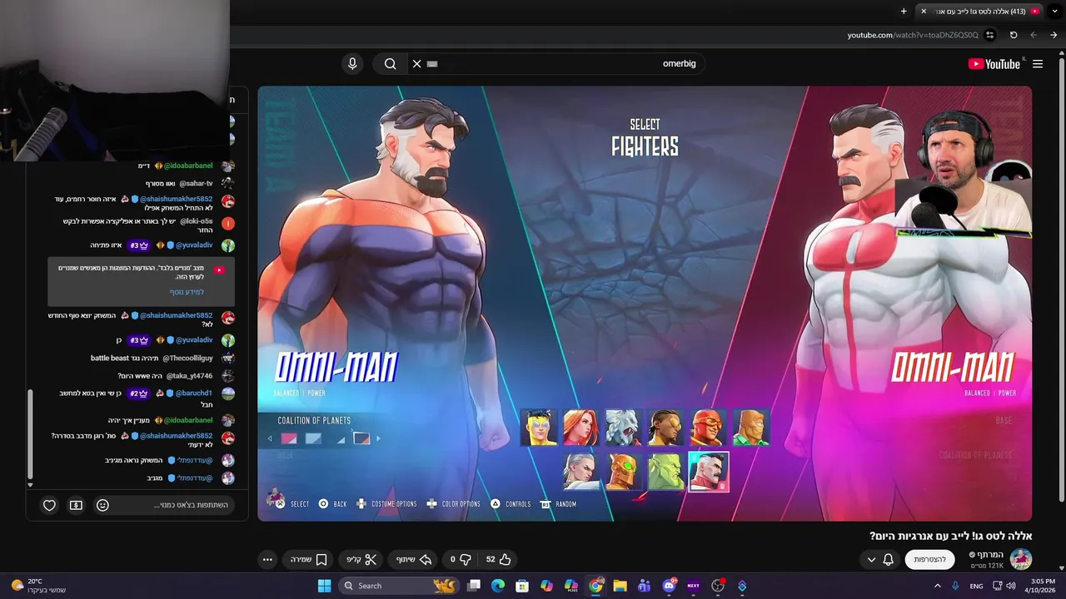This screenshot has width=1066, height=599.
Task: Select the fighter with yellow glasses portrait
Action: (x=665, y=428)
